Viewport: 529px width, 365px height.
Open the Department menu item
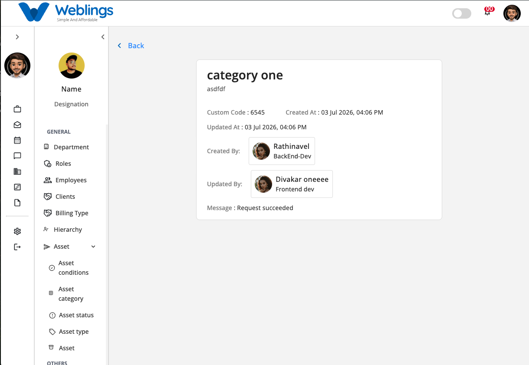(71, 147)
